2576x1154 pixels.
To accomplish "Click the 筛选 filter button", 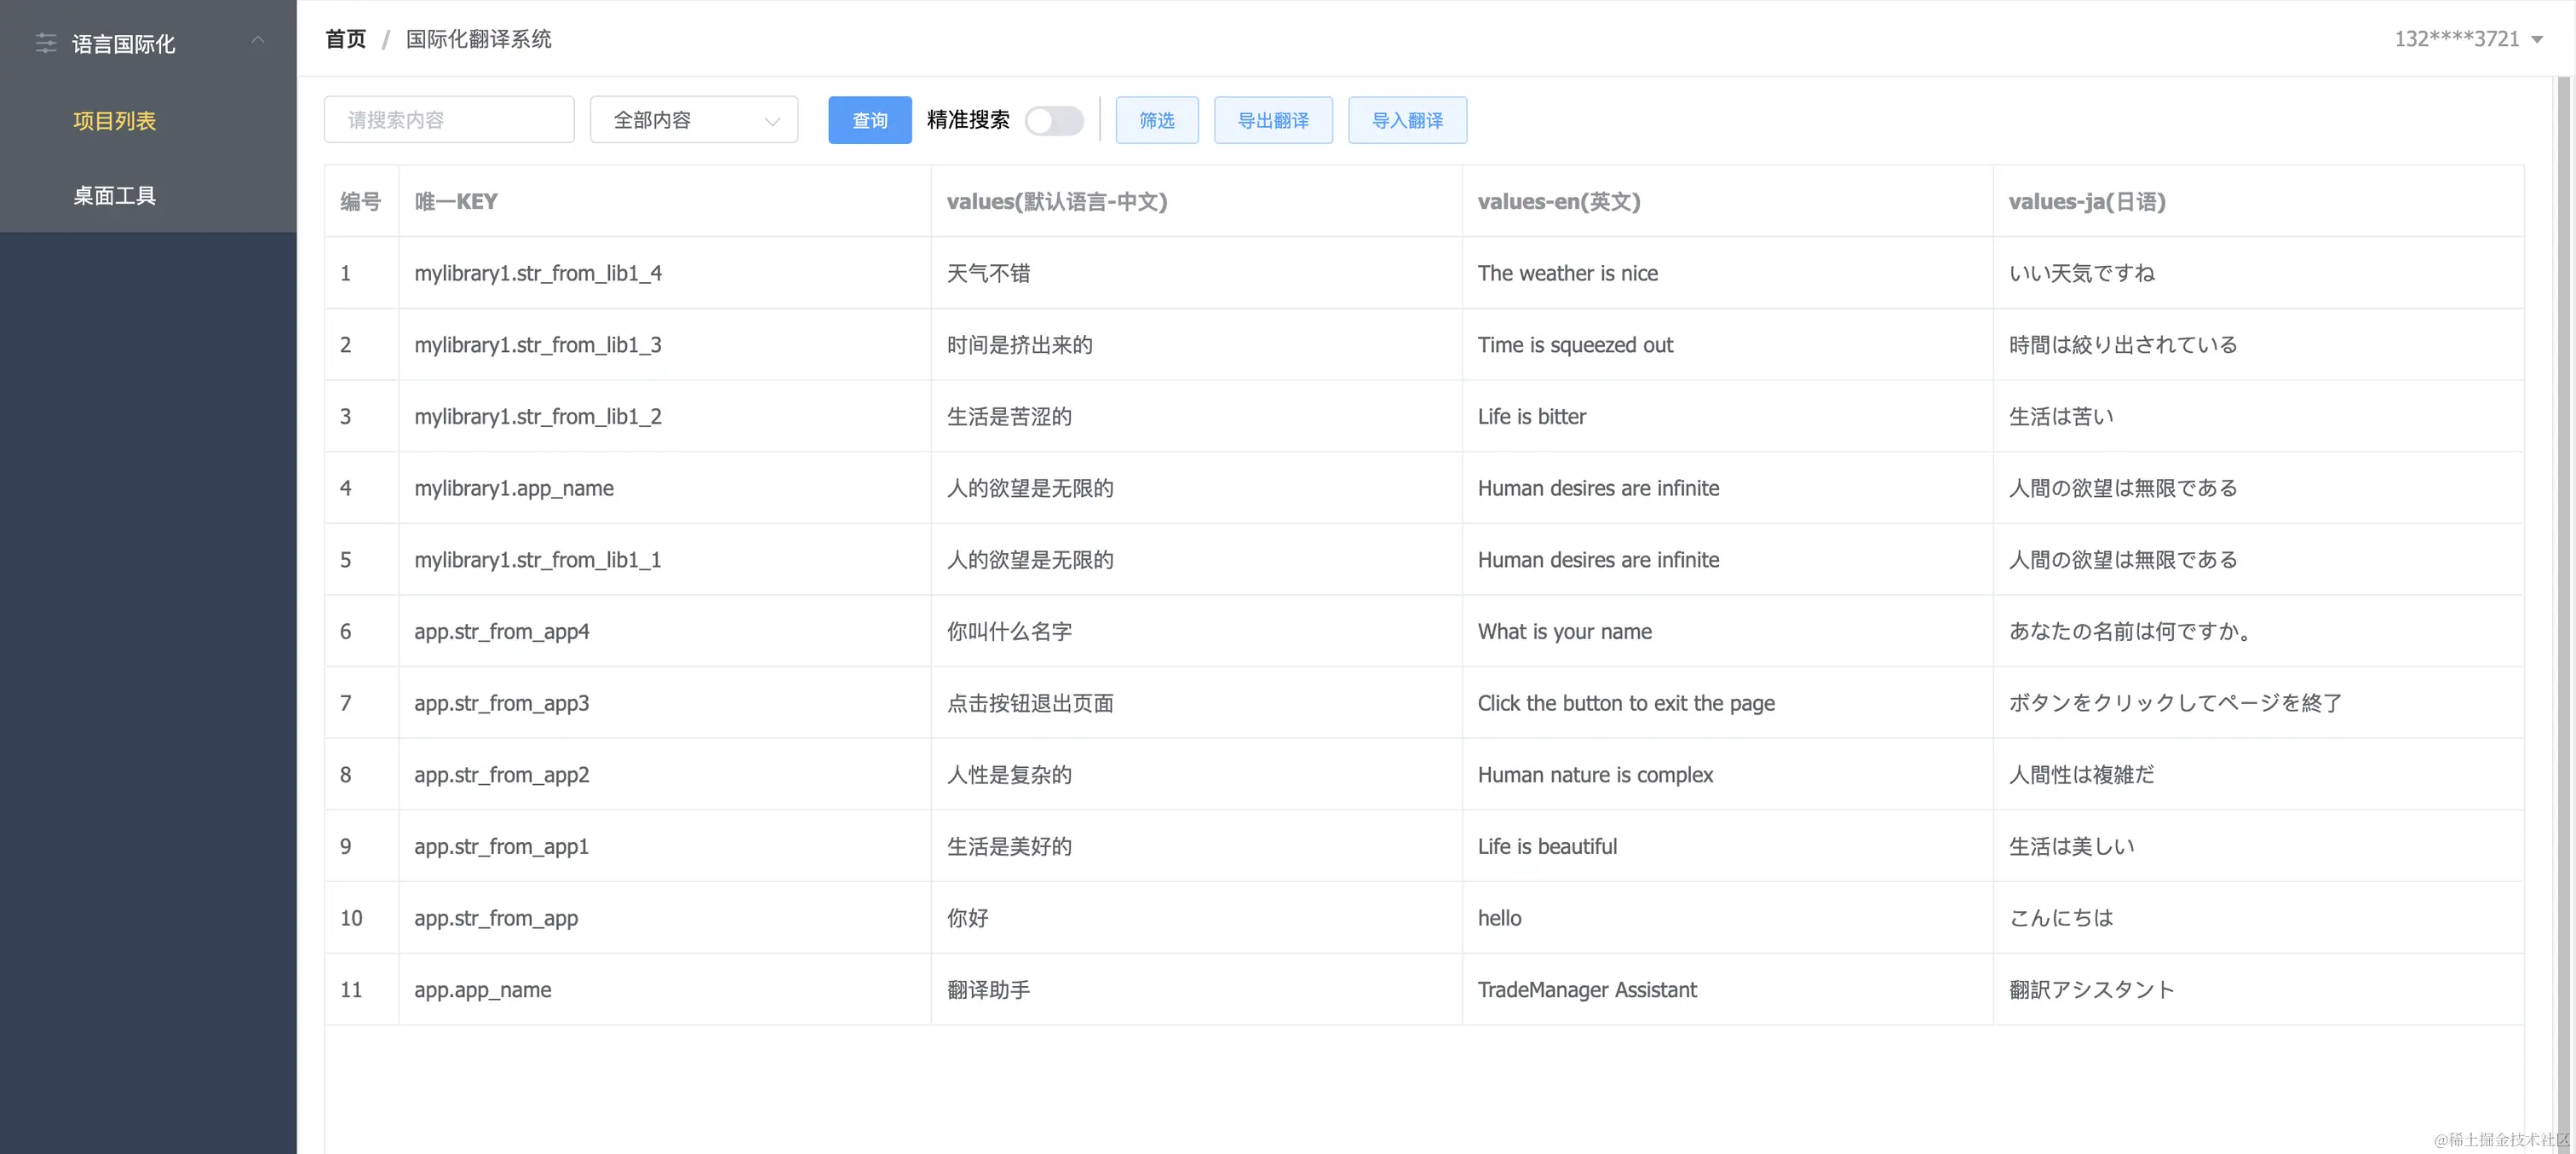I will coord(1157,120).
